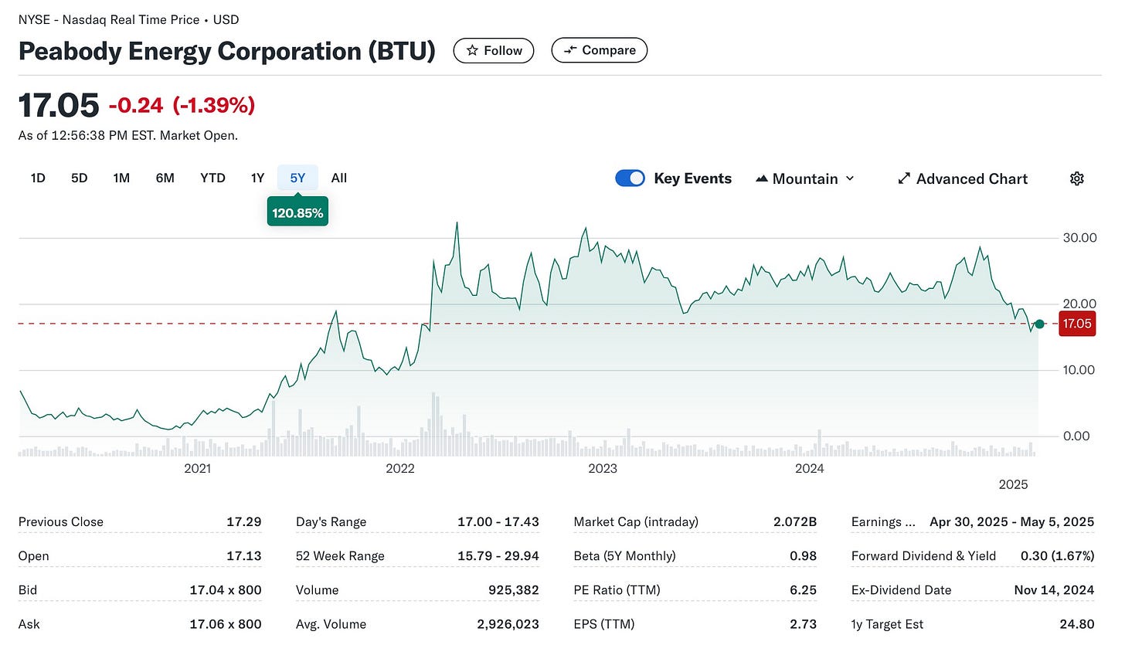Click the compare arrows icon
Screen dimensions: 1125x645
(x=571, y=50)
